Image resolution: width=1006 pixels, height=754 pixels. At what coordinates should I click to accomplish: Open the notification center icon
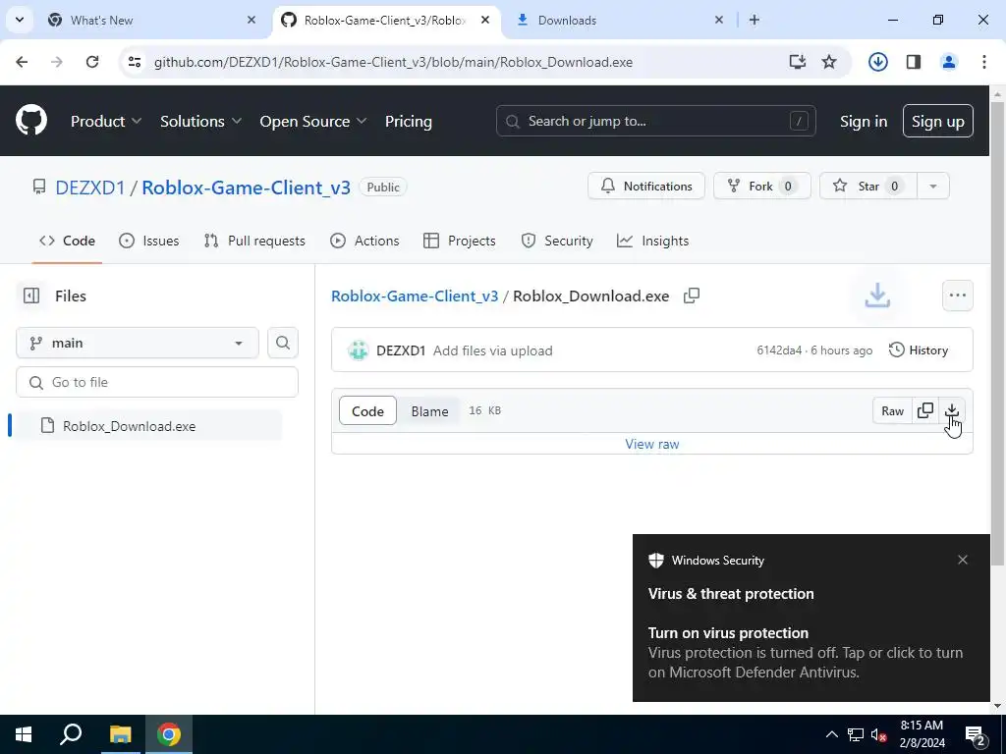[976, 734]
